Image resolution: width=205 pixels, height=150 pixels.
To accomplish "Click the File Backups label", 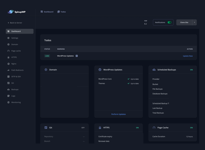I will pyautogui.click(x=157, y=89).
